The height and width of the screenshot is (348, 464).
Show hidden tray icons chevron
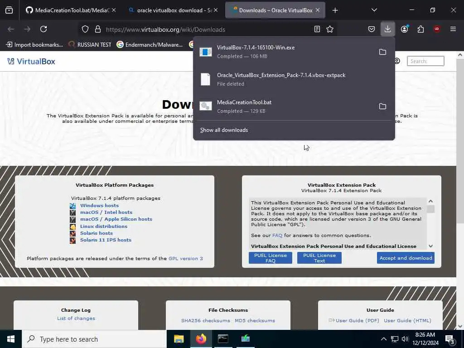383,339
